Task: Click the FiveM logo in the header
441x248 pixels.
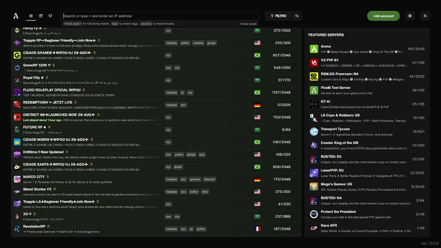Action: click(x=16, y=16)
